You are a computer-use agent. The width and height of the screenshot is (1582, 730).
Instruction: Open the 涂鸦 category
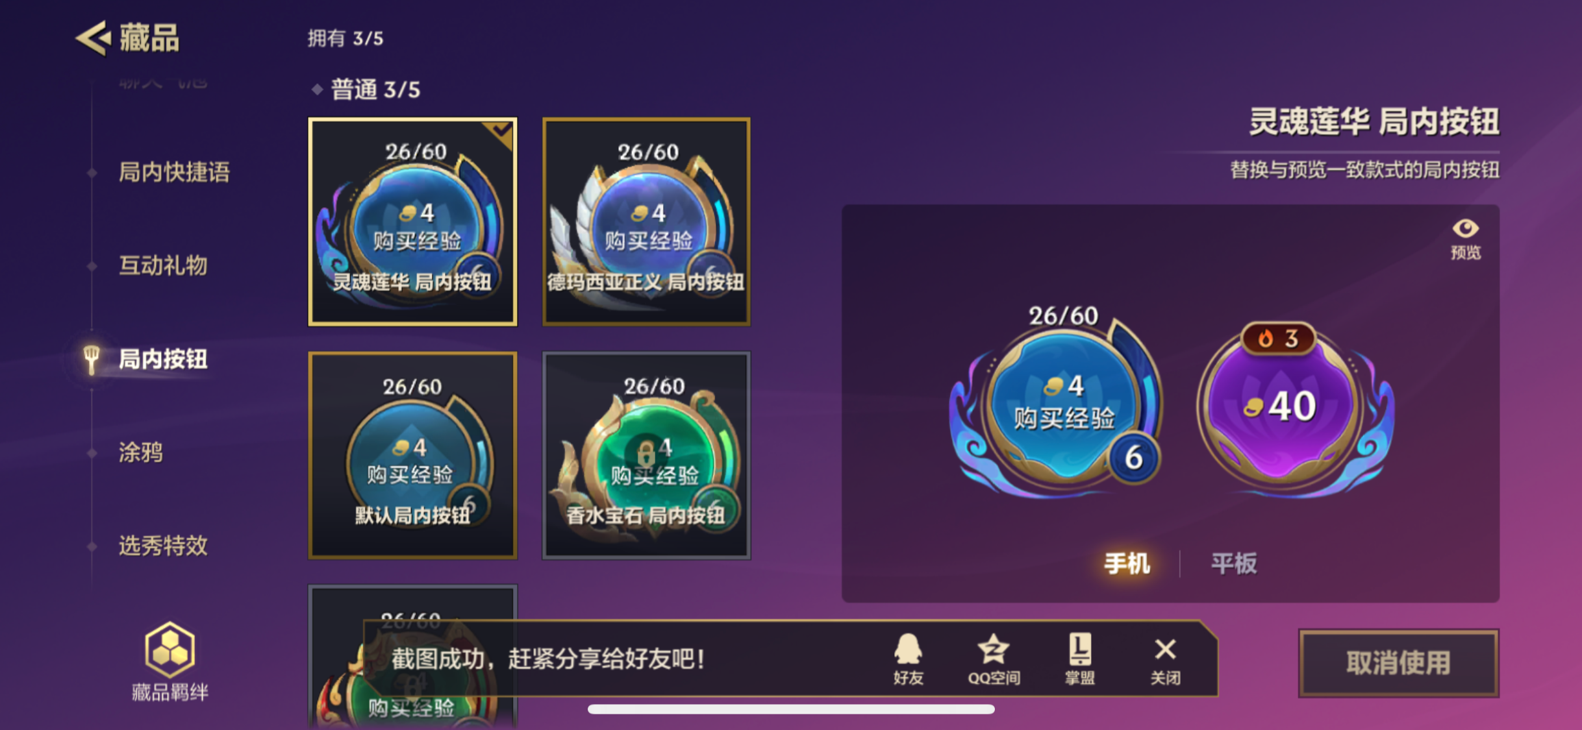point(141,452)
